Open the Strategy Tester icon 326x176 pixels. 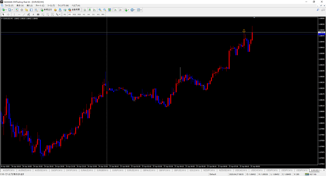[36, 10]
